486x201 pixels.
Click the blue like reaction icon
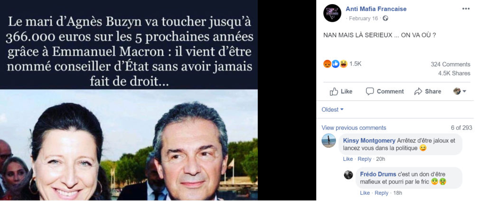(x=336, y=64)
